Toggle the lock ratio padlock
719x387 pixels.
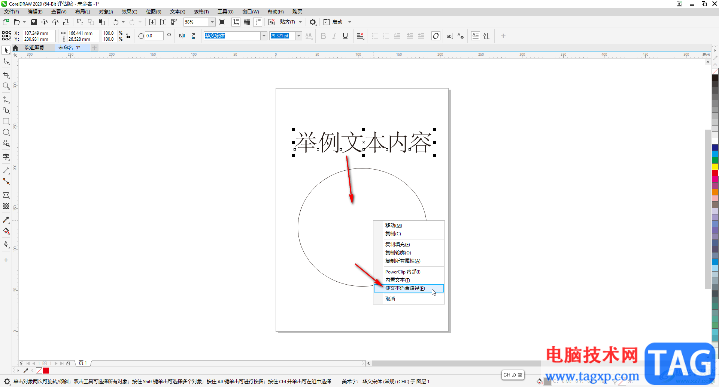tap(128, 36)
